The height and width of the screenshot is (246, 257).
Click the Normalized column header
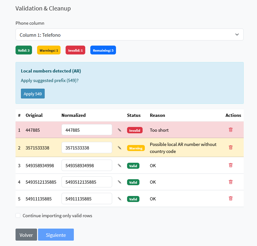click(74, 115)
